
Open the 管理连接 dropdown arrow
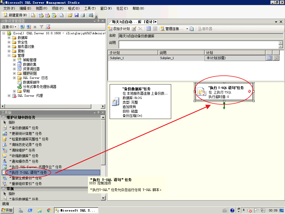pyautogui.click(x=187, y=29)
